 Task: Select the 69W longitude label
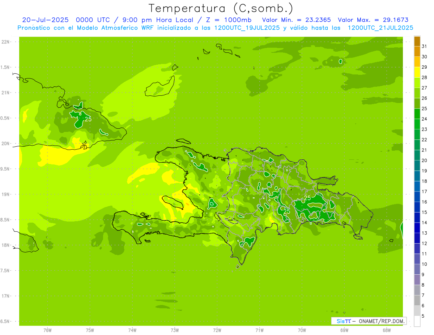point(344,330)
